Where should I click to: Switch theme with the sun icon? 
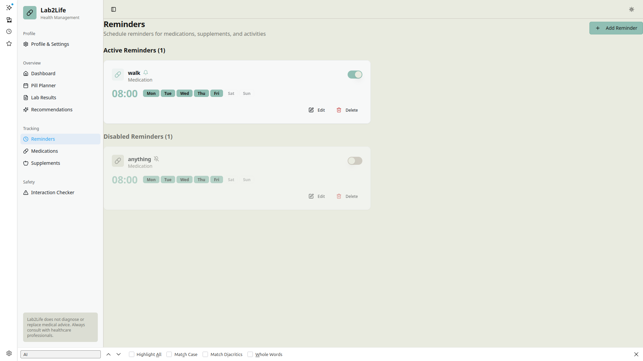pos(631,9)
